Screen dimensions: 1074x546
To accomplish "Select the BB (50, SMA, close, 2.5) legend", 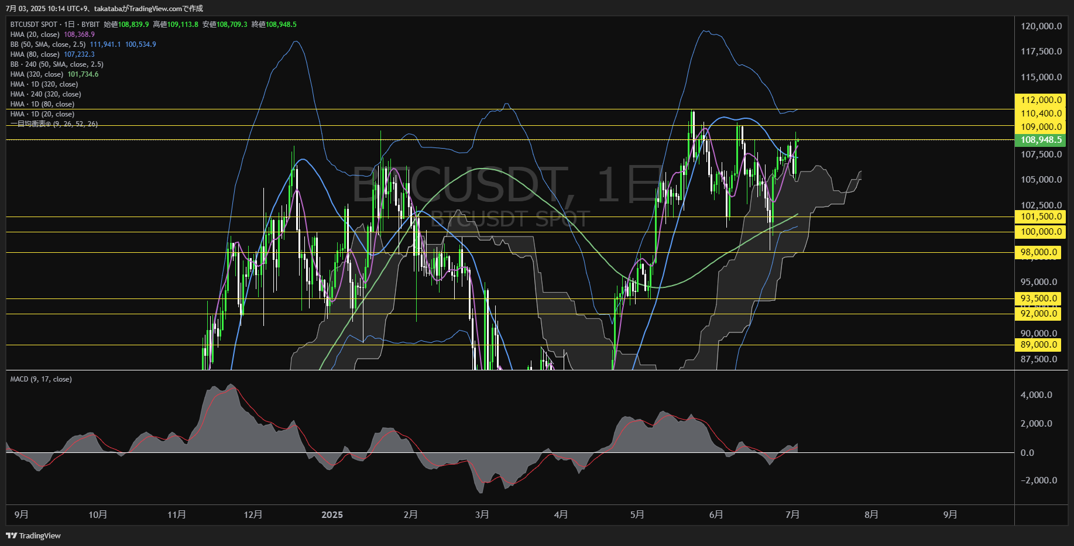I will click(x=48, y=44).
